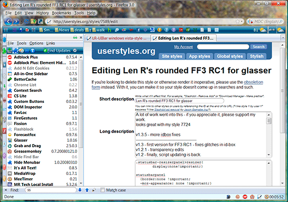Click the Firefox logo in the title bar

click(x=5, y=5)
